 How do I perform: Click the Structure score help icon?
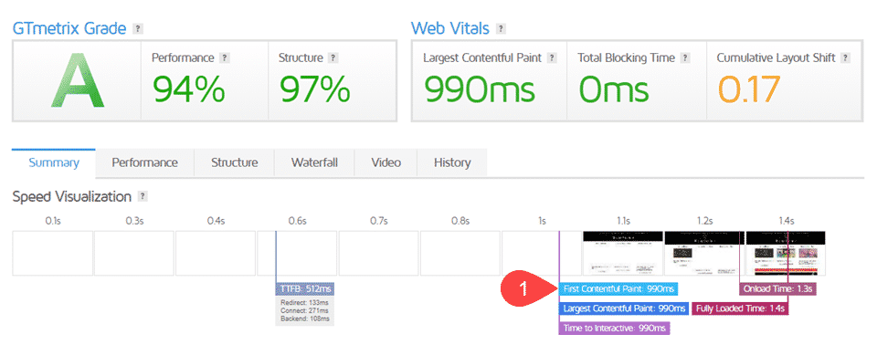333,57
